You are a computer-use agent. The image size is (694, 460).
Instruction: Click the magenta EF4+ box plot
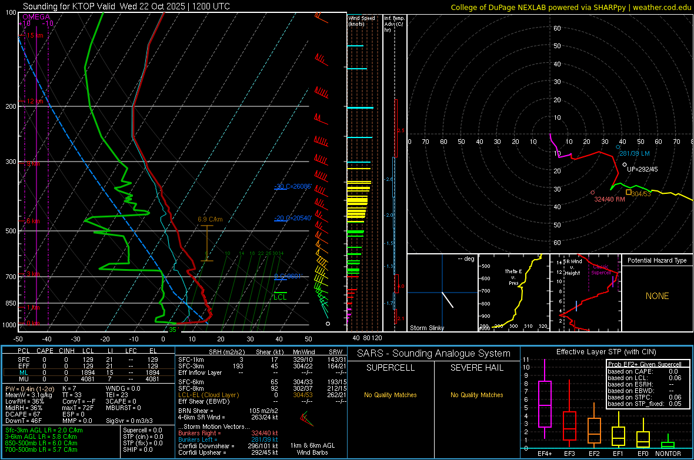tap(545, 399)
